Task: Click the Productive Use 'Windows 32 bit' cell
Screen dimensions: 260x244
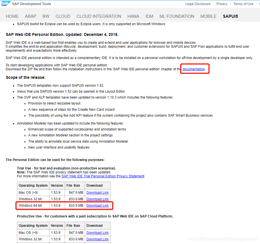Action: [33, 239]
